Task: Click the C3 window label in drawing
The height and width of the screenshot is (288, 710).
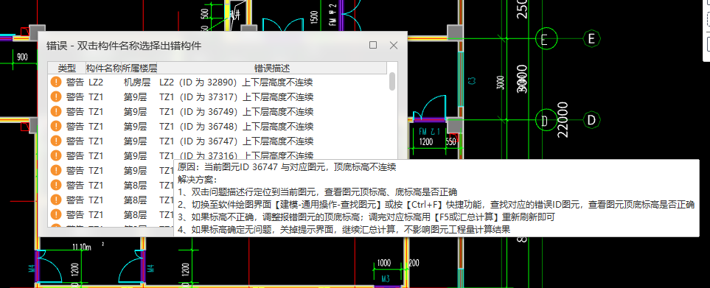Action: pyautogui.click(x=471, y=81)
